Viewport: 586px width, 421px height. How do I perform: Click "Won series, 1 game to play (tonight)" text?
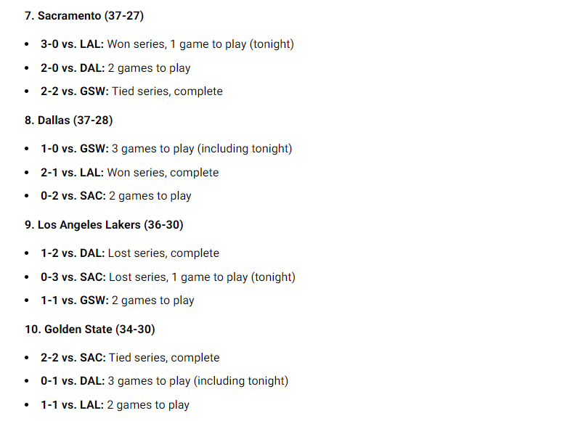(x=200, y=44)
